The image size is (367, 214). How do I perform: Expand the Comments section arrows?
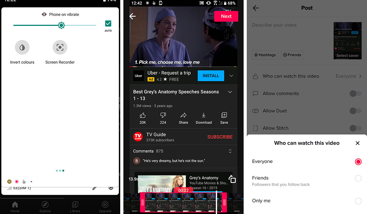pyautogui.click(x=230, y=151)
